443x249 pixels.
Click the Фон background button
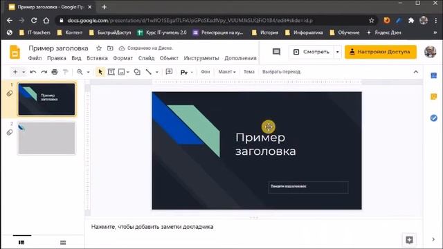click(205, 72)
